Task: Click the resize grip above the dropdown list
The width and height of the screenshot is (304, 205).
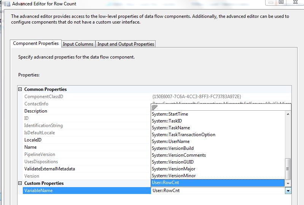Action: tap(154, 108)
